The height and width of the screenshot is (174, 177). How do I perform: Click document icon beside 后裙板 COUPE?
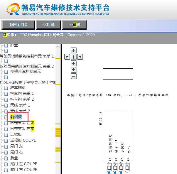(x=6, y=141)
